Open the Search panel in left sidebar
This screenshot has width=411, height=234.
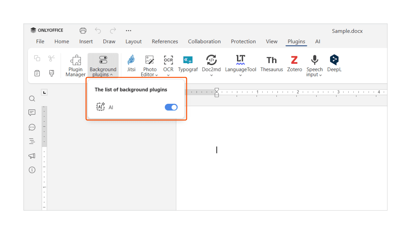[32, 98]
